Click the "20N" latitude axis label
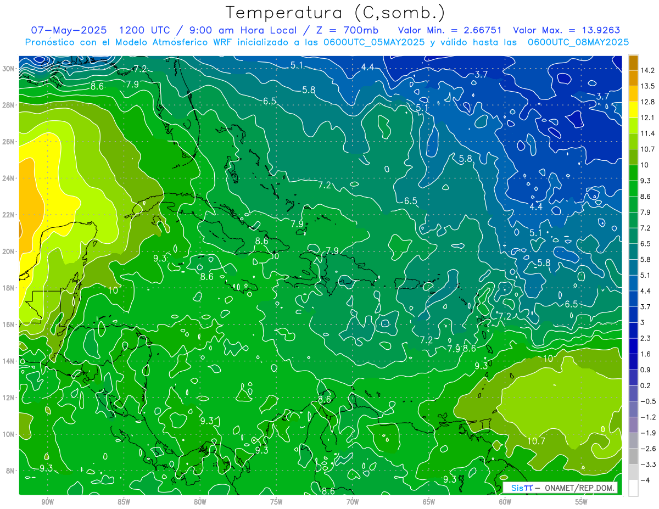Viewport: 659px width, 509px height. pyautogui.click(x=8, y=251)
